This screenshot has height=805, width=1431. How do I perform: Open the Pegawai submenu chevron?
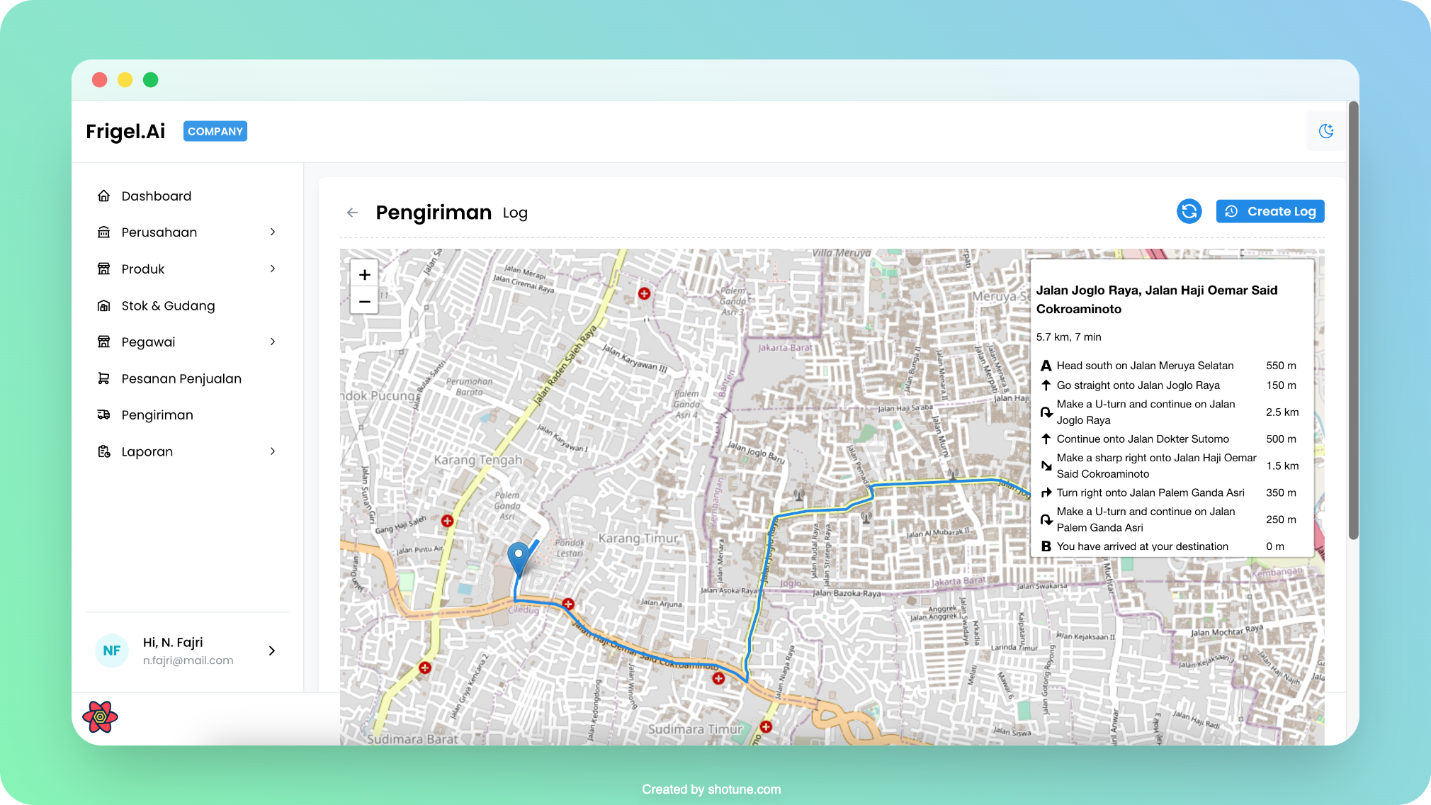[275, 341]
